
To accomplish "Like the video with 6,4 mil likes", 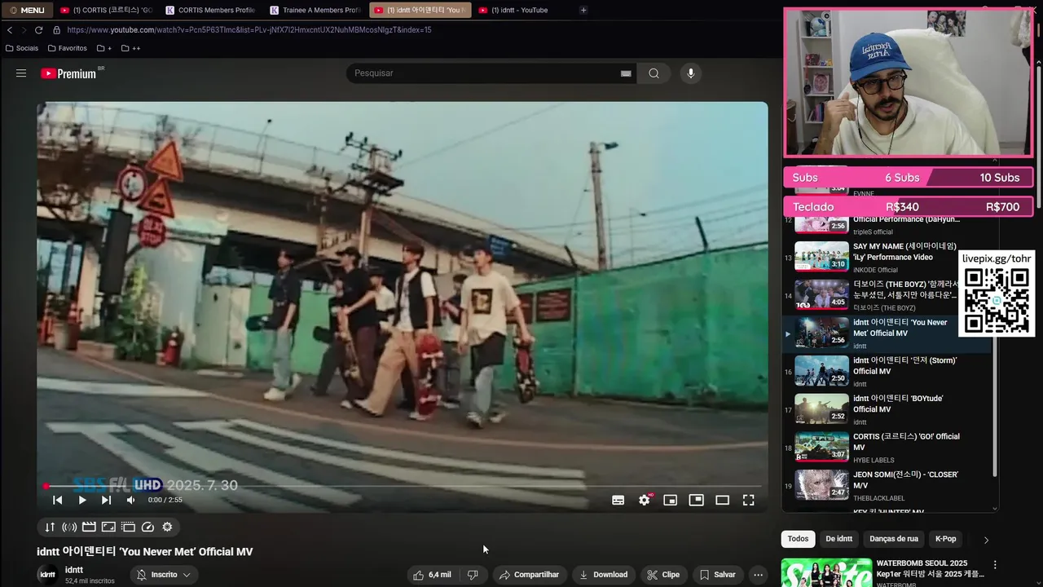I will [x=432, y=575].
